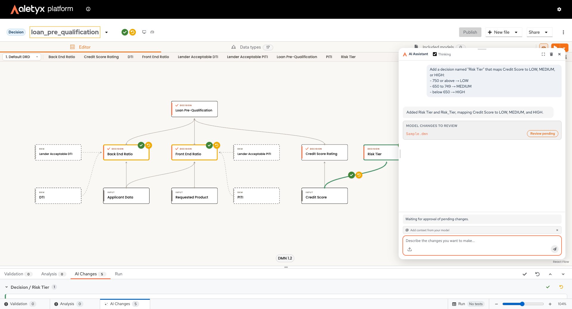This screenshot has height=309, width=572.
Task: Revert the Credit Score to Risk Tier edge
Action: point(359,175)
